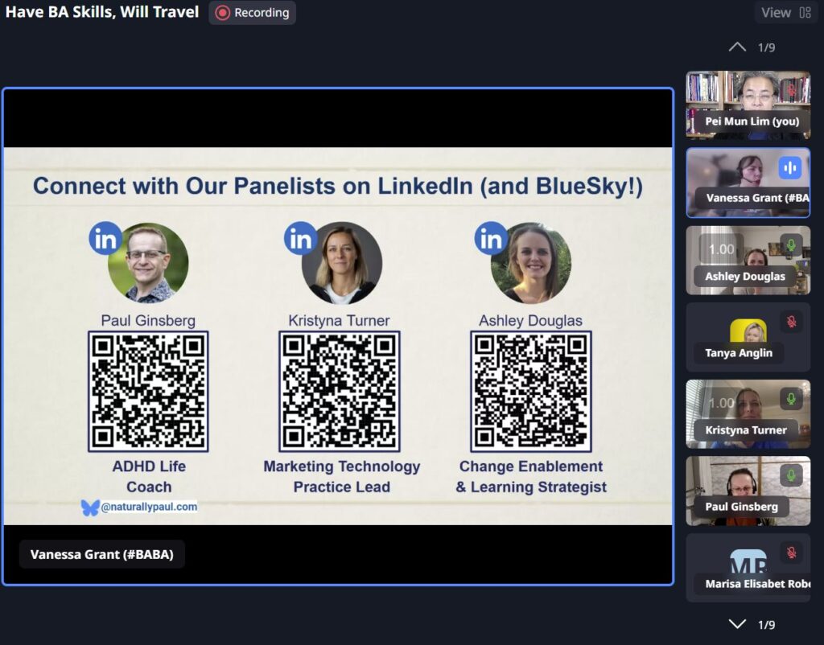Click the BlueSky butterfly icon
824x645 pixels.
90,507
